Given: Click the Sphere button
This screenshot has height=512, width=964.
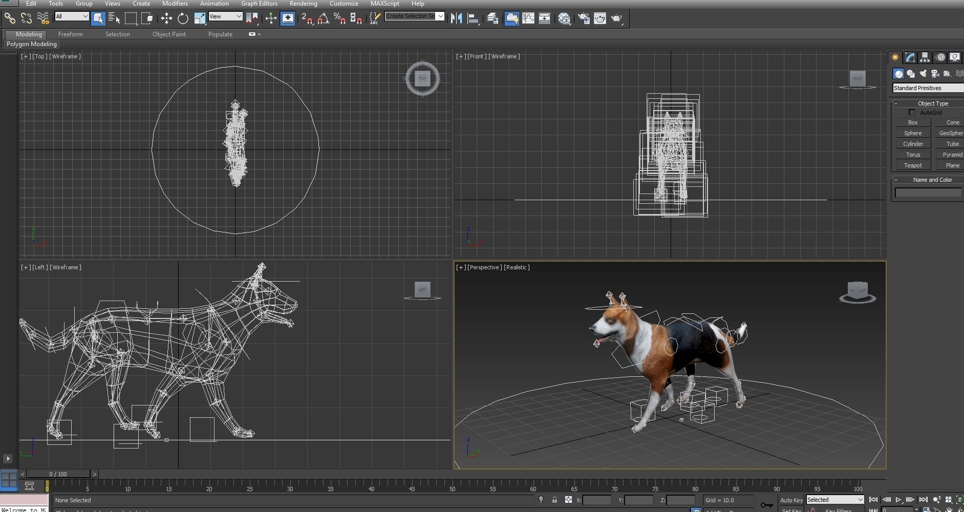Looking at the screenshot, I should pyautogui.click(x=913, y=133).
